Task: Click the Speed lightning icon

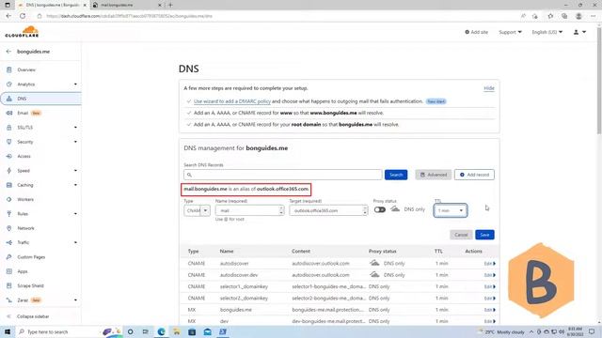Action: pyautogui.click(x=9, y=171)
